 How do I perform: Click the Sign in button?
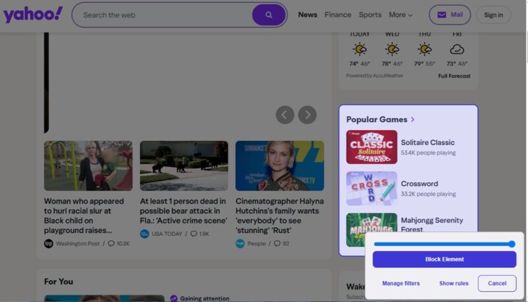pos(493,15)
